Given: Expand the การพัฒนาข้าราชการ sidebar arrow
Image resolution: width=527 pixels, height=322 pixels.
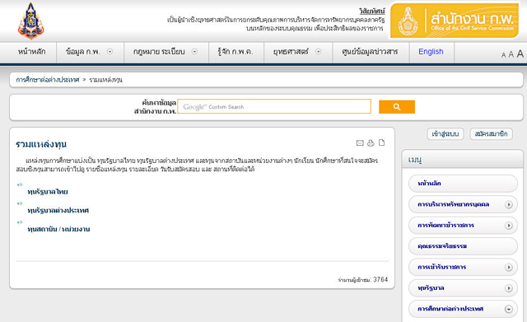Looking at the screenshot, I should click(x=509, y=225).
